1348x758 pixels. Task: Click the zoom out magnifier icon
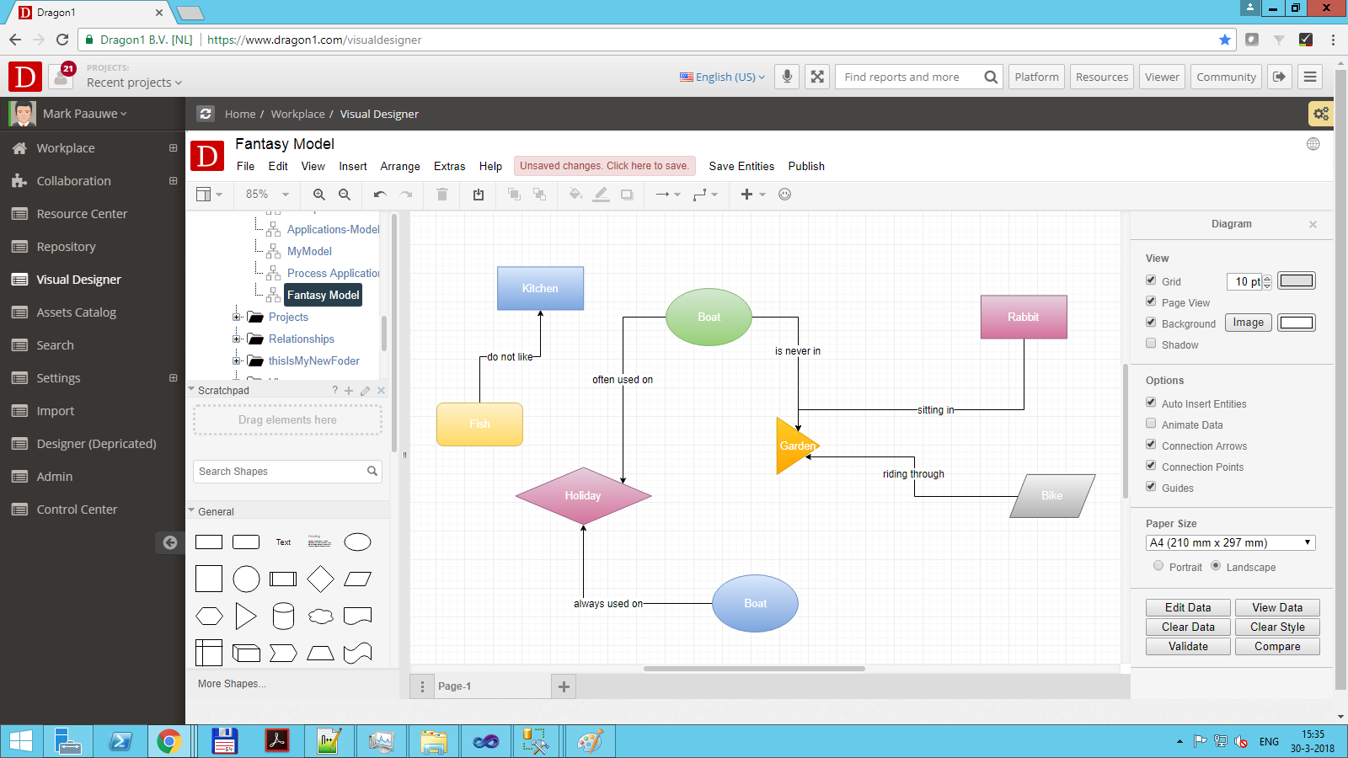tap(344, 195)
